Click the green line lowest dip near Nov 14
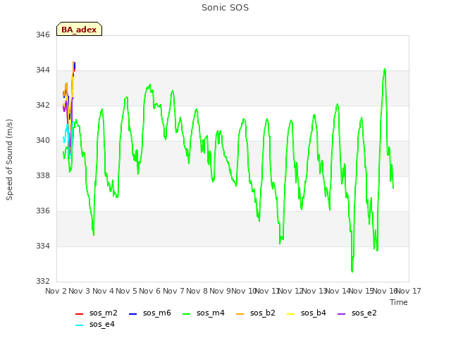This screenshot has width=451, height=338. coord(352,271)
